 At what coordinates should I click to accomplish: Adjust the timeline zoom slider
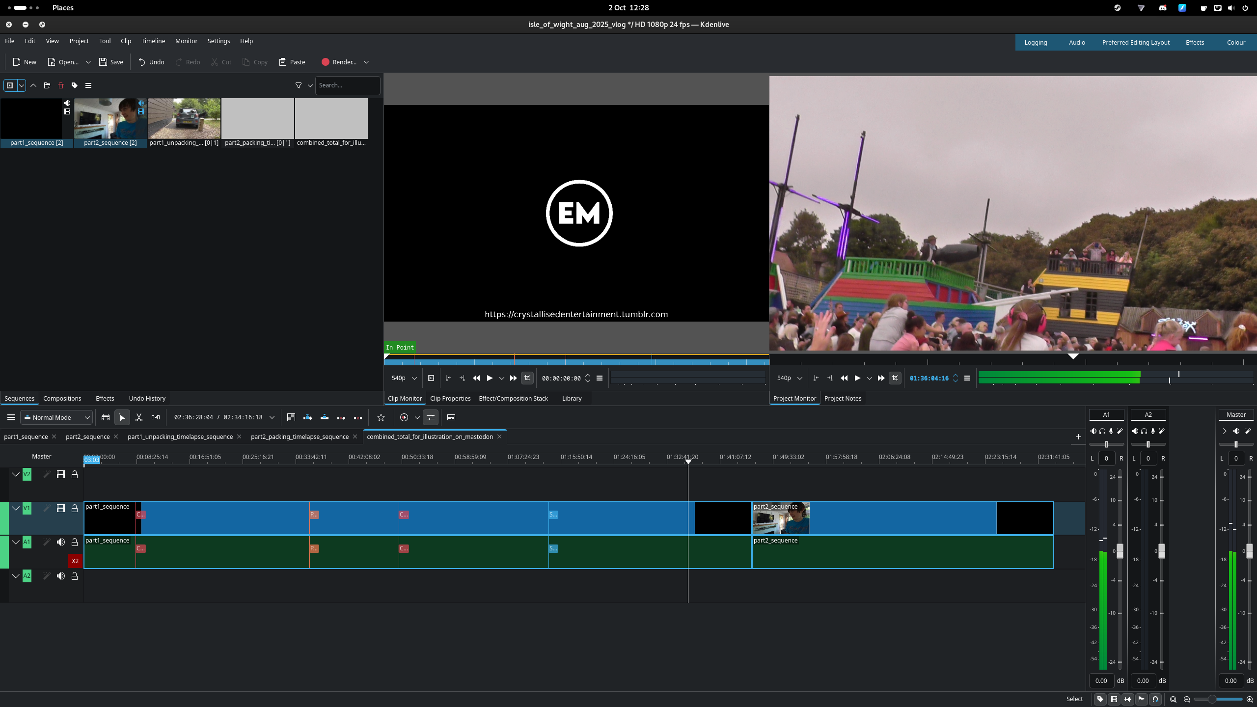[x=1212, y=699]
